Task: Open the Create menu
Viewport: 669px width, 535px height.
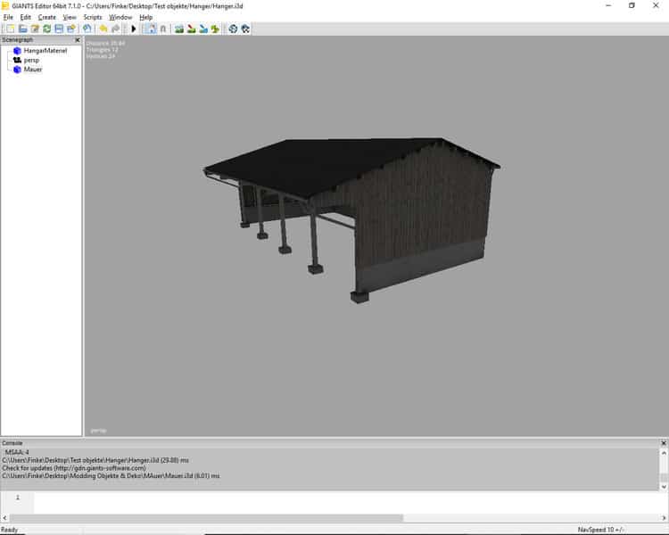Action: tap(46, 17)
